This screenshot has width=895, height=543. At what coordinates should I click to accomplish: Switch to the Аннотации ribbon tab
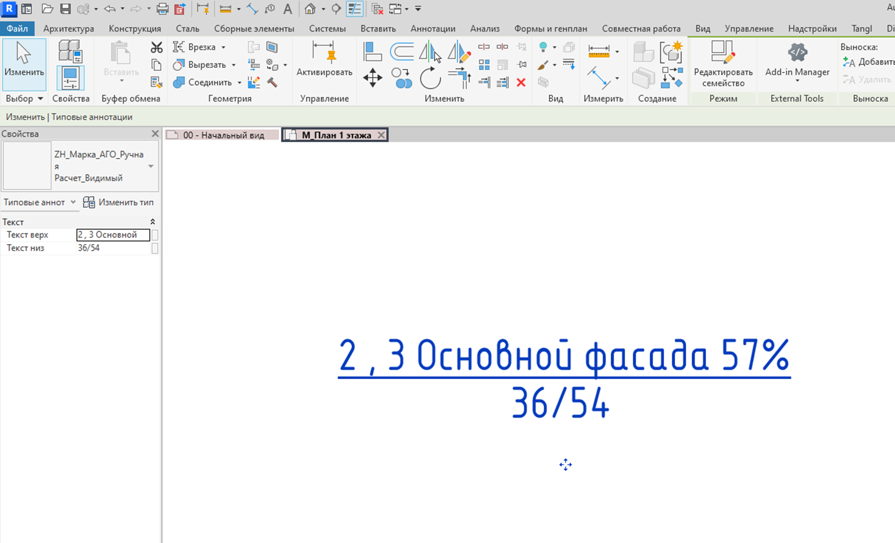[433, 28]
